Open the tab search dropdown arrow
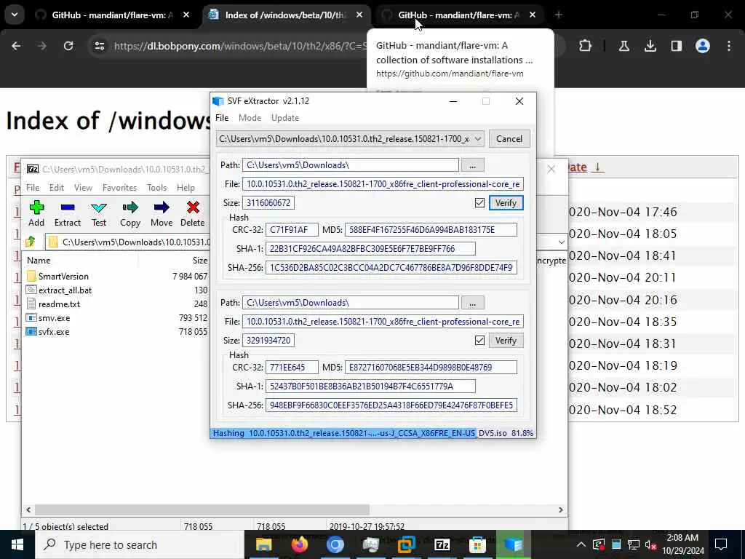Viewport: 745px width, 559px height. click(x=15, y=15)
